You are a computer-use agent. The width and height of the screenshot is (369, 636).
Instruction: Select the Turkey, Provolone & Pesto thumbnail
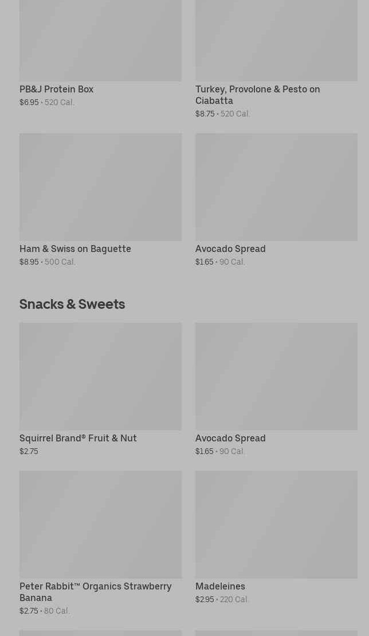276,40
